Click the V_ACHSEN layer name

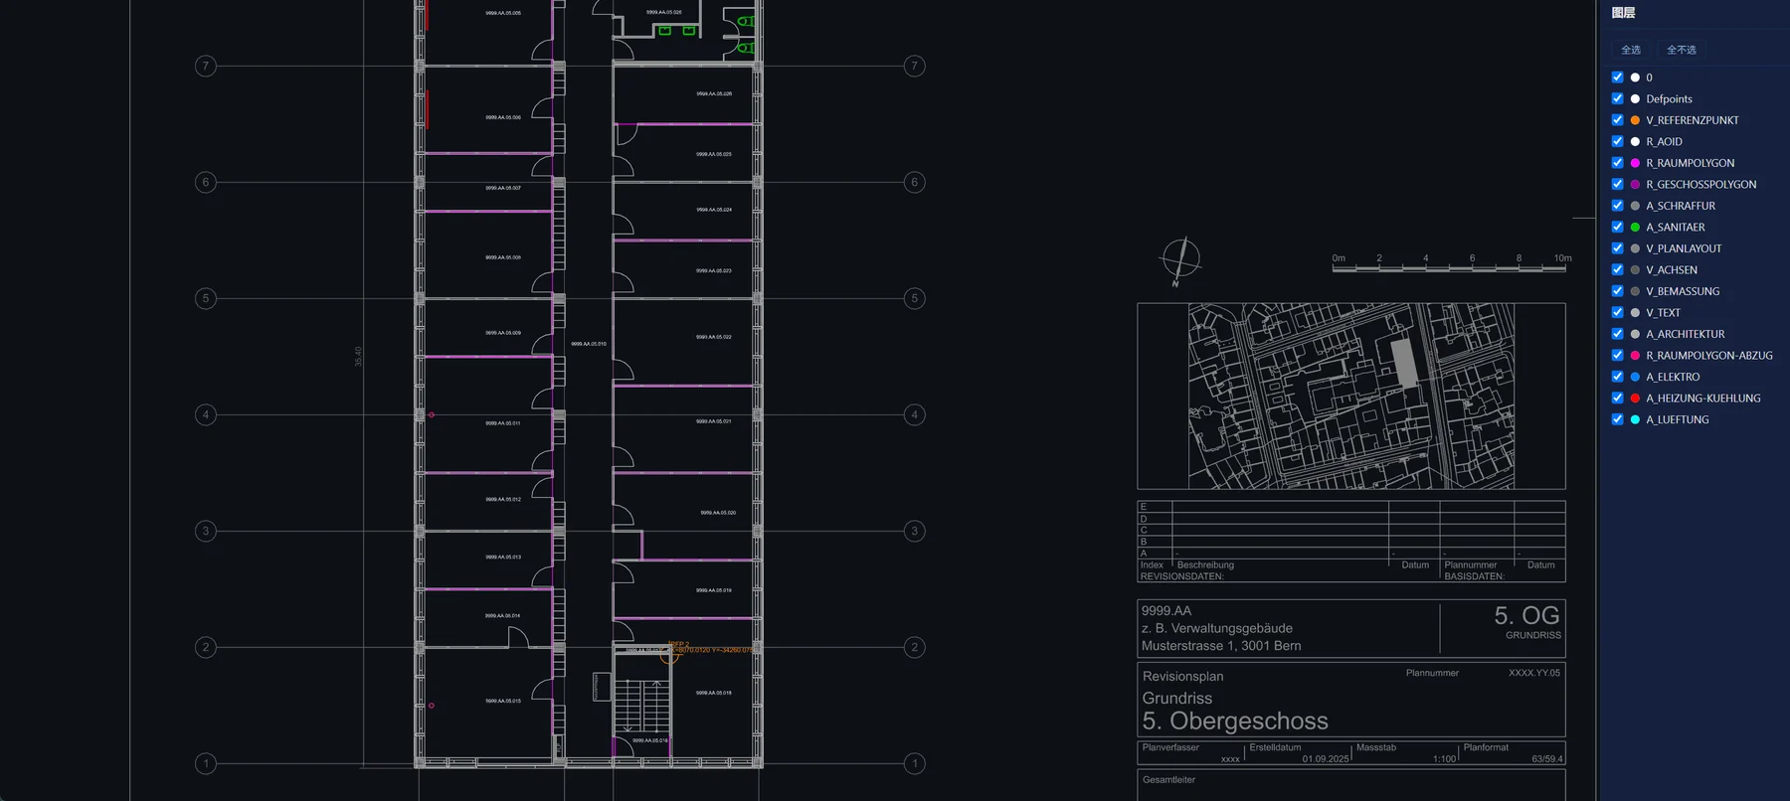coord(1671,269)
